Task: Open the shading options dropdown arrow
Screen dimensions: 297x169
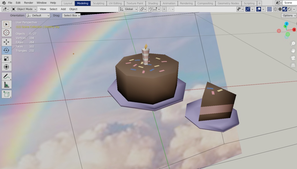Action: [294, 9]
